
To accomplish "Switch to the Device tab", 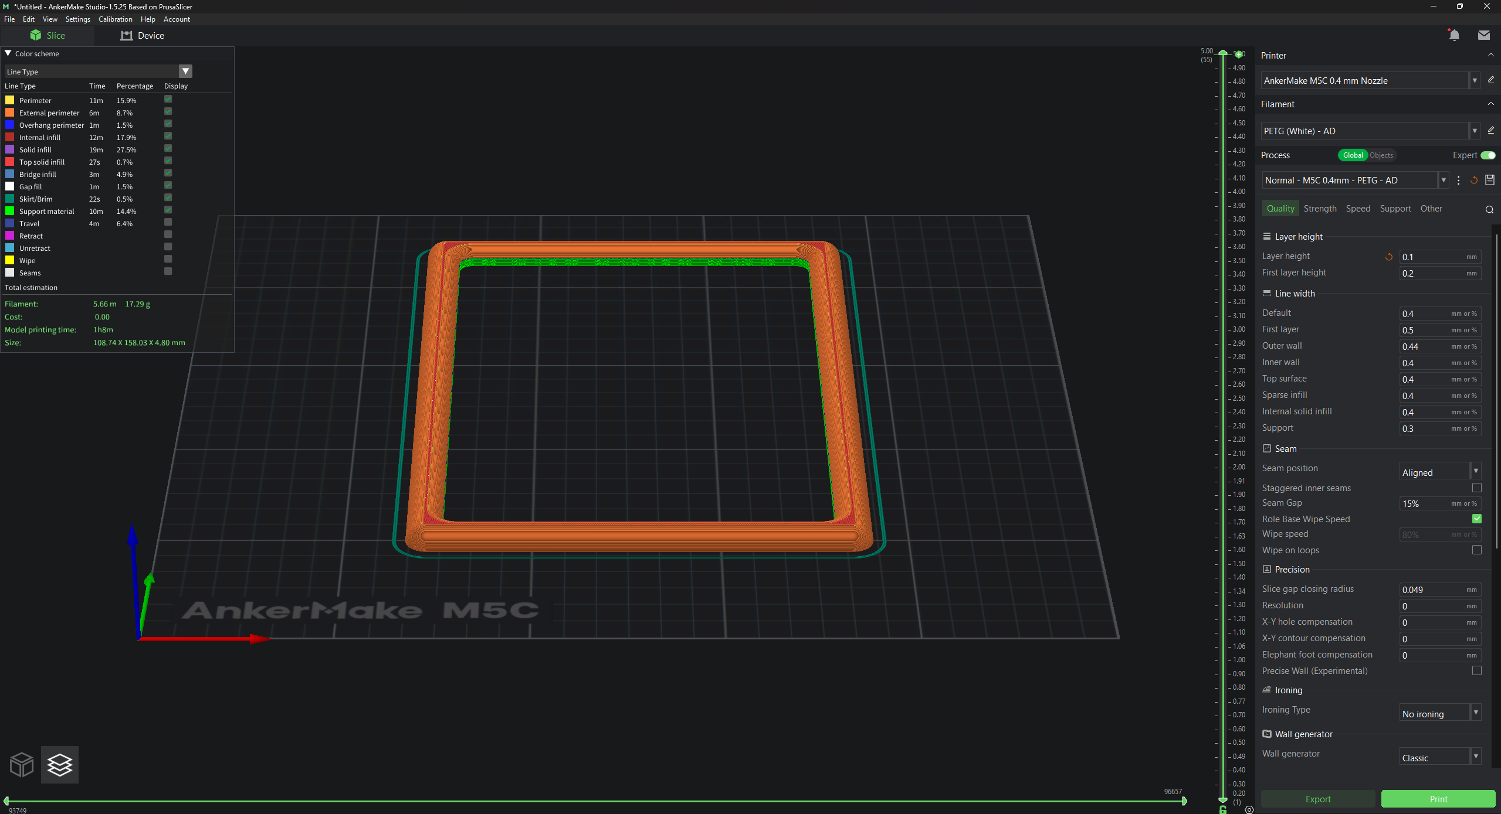I will pyautogui.click(x=143, y=36).
